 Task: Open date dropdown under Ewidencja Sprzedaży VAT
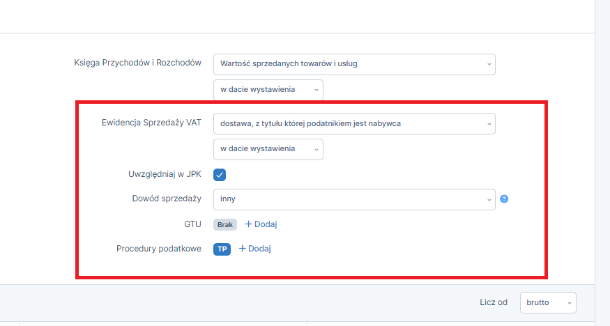pyautogui.click(x=268, y=149)
